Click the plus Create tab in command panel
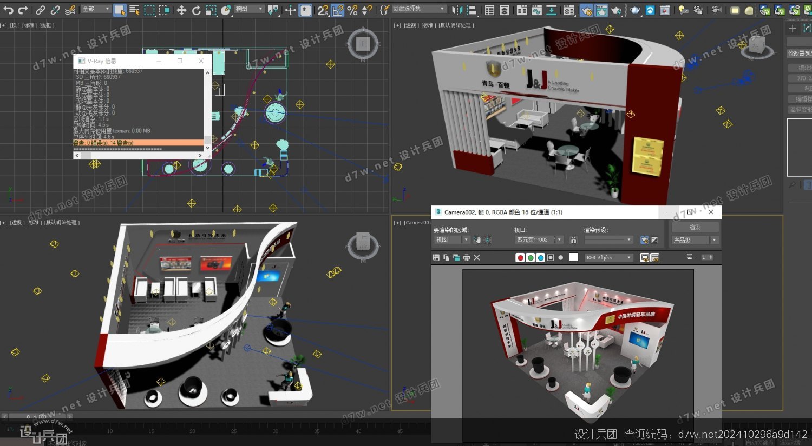 pos(793,29)
